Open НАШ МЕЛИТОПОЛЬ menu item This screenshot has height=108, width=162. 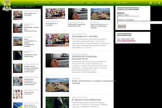[x=42, y=3]
